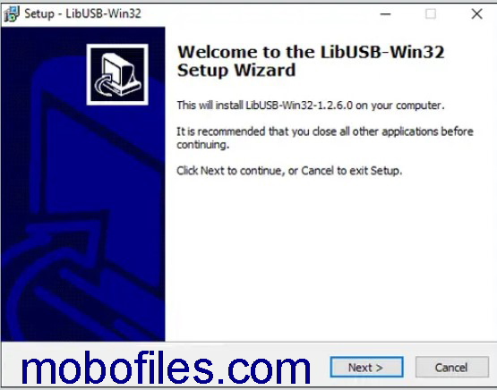Click the empty white area below instructions
The width and height of the screenshot is (497, 390).
point(330,257)
